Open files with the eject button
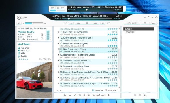Screen dimensions: 170x103 (x=71, y=23)
